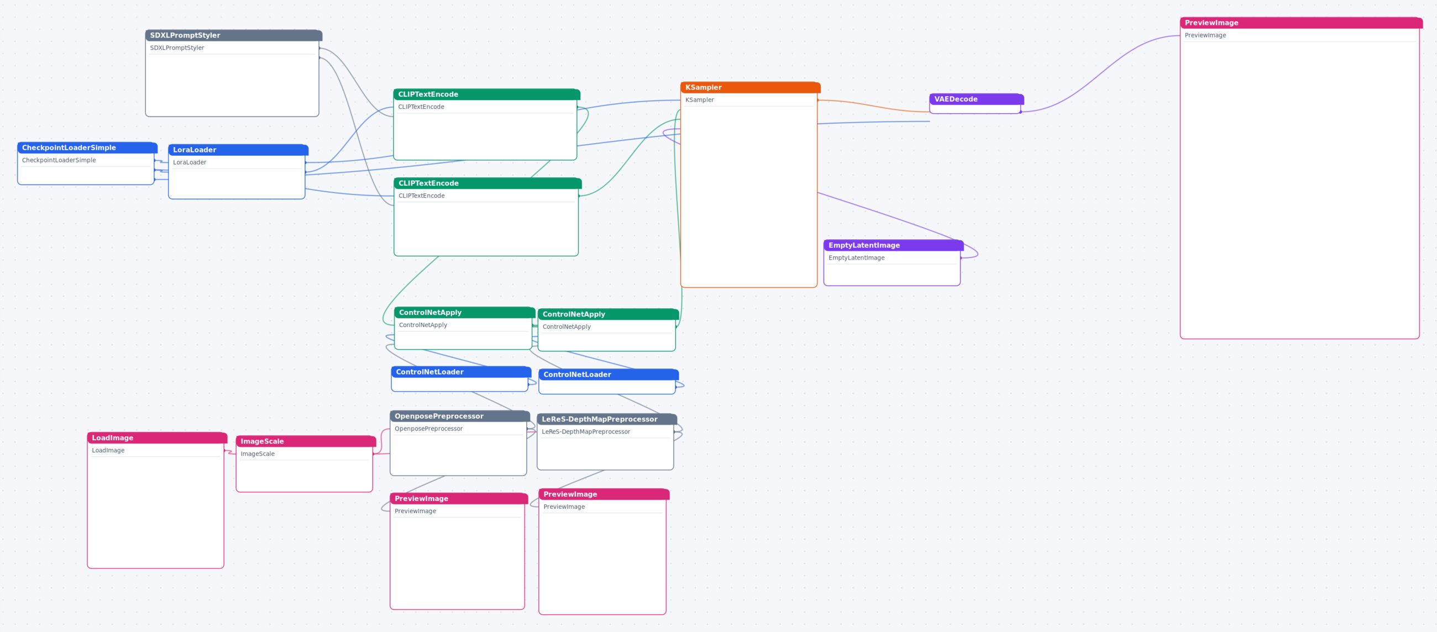This screenshot has width=1437, height=632.
Task: Click the 'ImageScale' body label text
Action: point(257,454)
